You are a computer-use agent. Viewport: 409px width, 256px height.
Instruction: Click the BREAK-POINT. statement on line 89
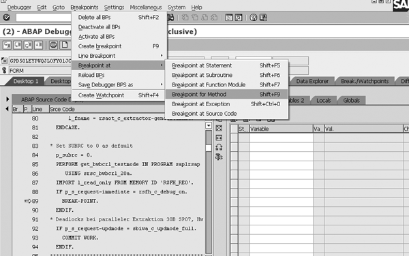point(80,201)
